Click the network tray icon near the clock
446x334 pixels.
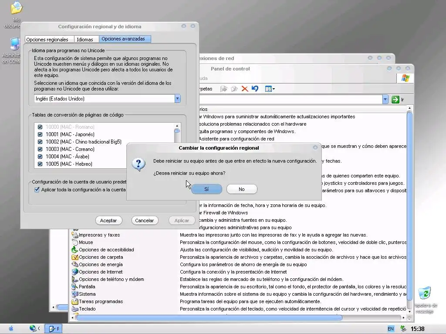pos(403,329)
